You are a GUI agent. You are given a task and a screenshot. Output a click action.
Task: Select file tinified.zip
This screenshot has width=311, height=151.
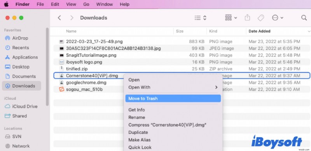[182, 69]
